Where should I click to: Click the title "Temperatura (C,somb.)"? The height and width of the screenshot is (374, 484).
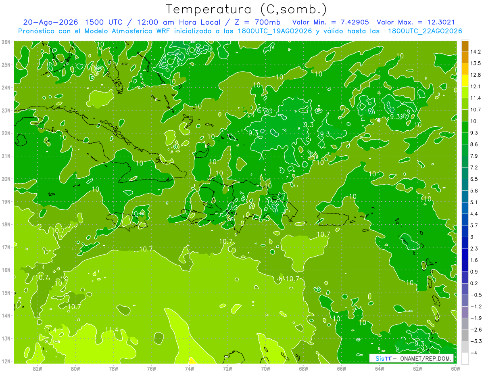(246, 9)
